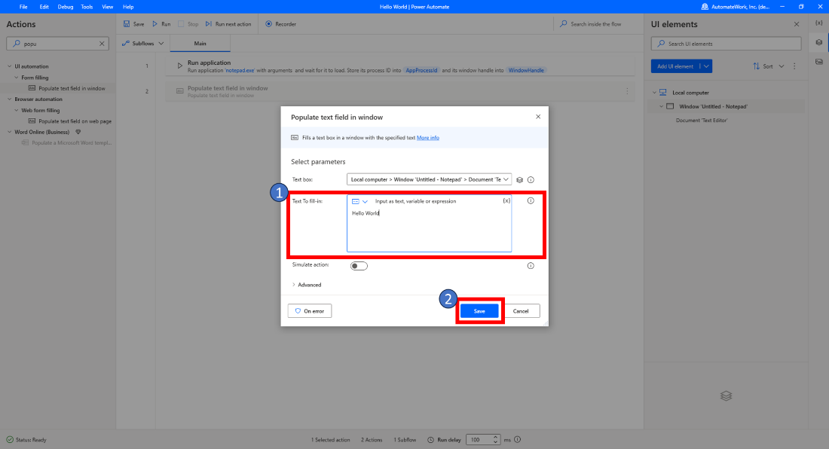Close the Populate text field dialog
The height and width of the screenshot is (449, 829).
pos(538,117)
